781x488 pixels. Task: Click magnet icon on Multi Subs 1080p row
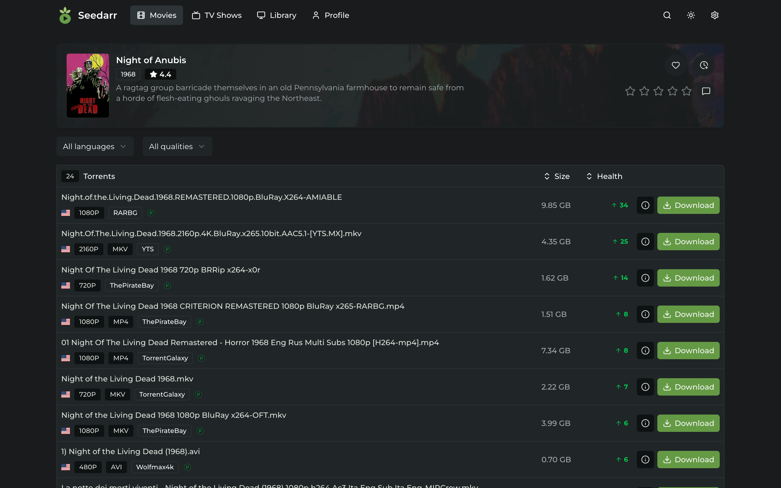pos(201,358)
